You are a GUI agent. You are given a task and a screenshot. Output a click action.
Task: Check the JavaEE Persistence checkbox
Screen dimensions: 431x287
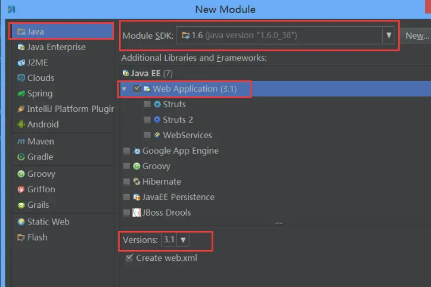pos(126,197)
